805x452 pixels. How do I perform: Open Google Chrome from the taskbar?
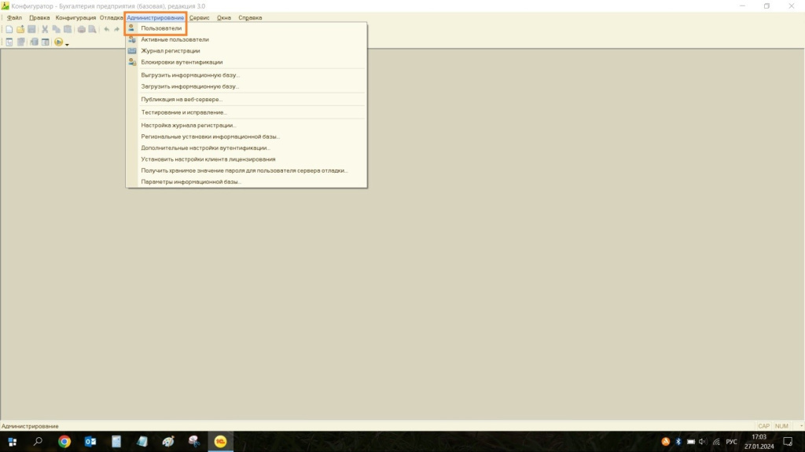pyautogui.click(x=64, y=442)
